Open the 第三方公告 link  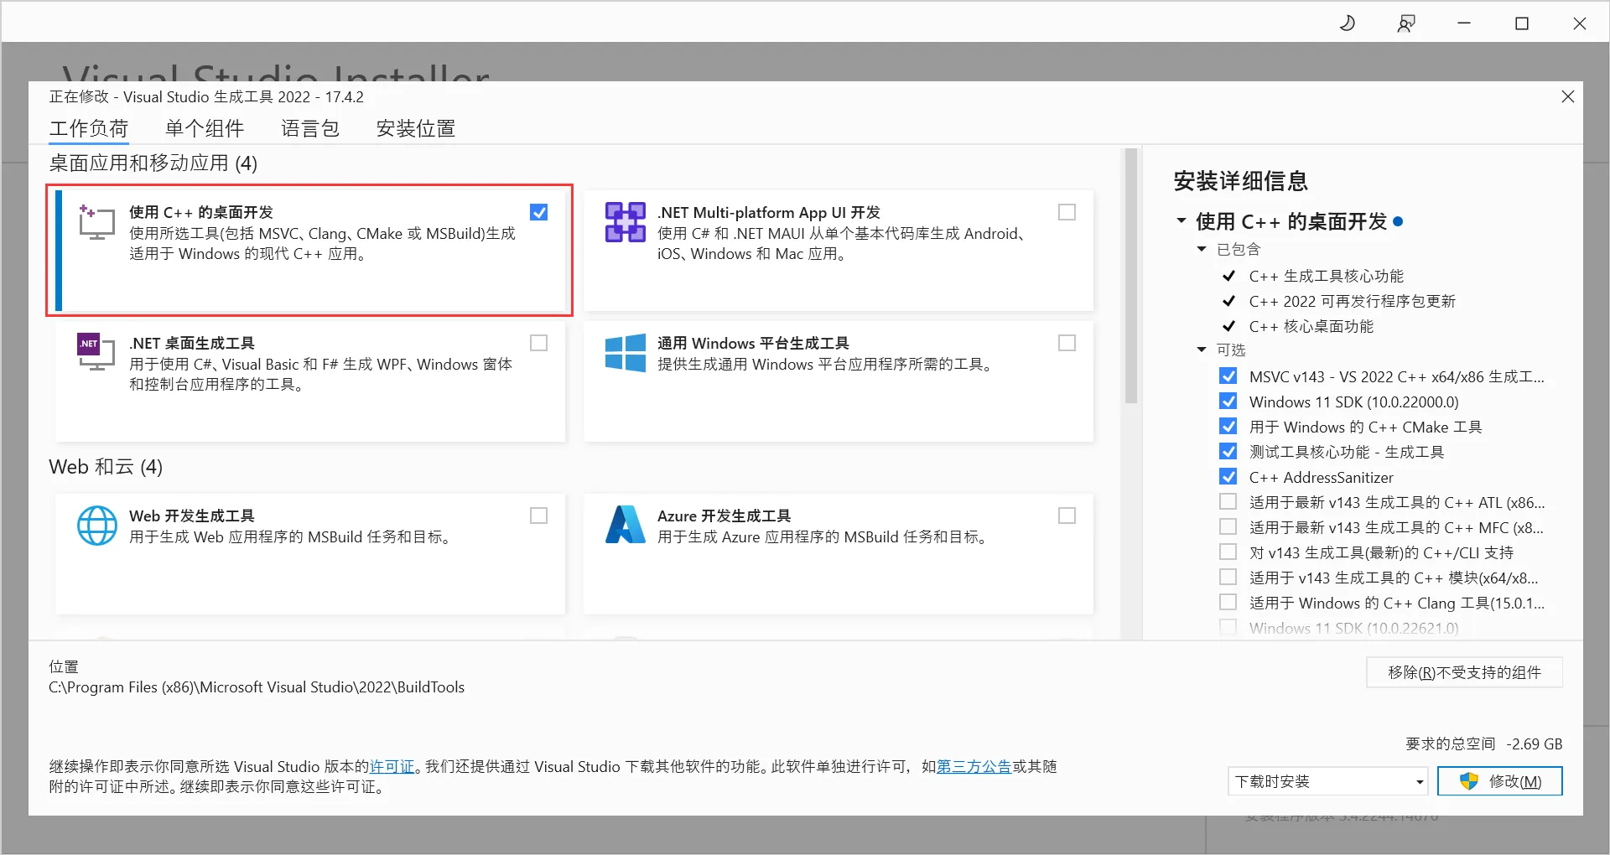[x=974, y=765]
